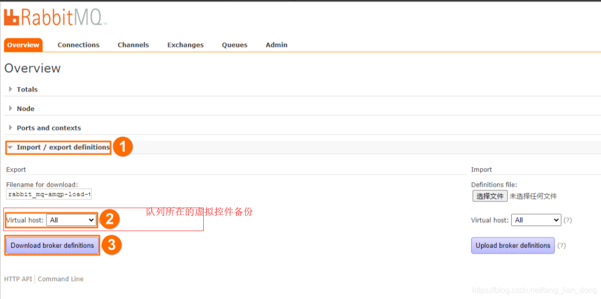Viewport: 601px width, 299px height.
Task: Expand Ports and contexts section
Action: tap(48, 128)
